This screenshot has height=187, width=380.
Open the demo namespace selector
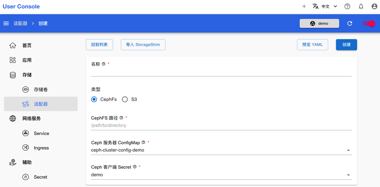pos(319,23)
